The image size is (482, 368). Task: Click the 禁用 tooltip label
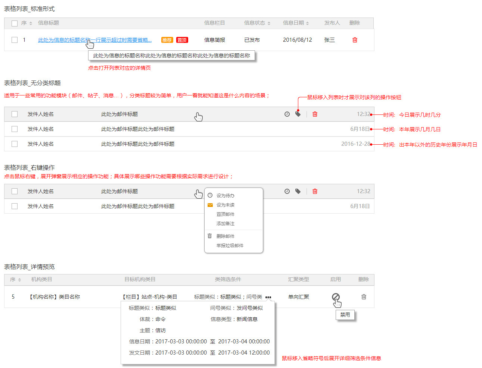pyautogui.click(x=345, y=315)
